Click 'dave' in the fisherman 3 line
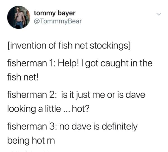The width and height of the screenshot is (168, 152). tap(81, 126)
